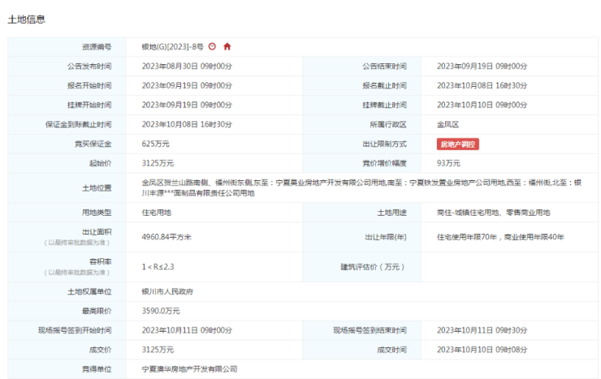Click the transaction time 2023年10月10日 09时08分
601x379 pixels.
tap(482, 350)
